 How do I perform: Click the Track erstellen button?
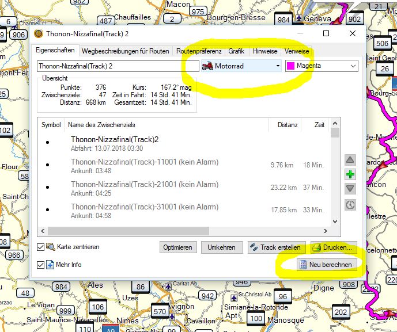pyautogui.click(x=275, y=247)
